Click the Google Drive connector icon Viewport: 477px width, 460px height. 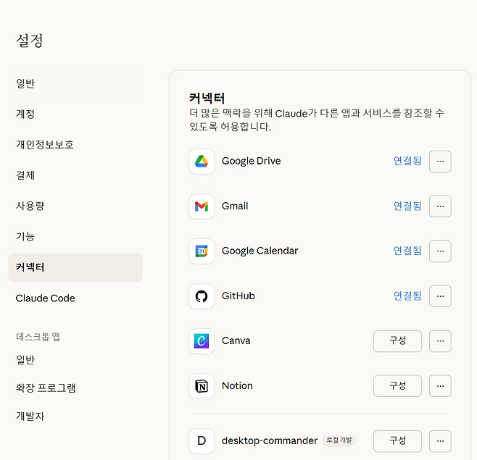(x=202, y=162)
